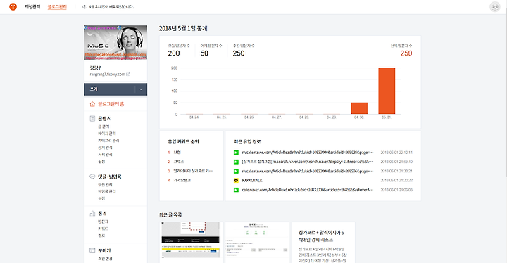
Task: Open 댓글 관리 in the sidebar
Action: (105, 185)
